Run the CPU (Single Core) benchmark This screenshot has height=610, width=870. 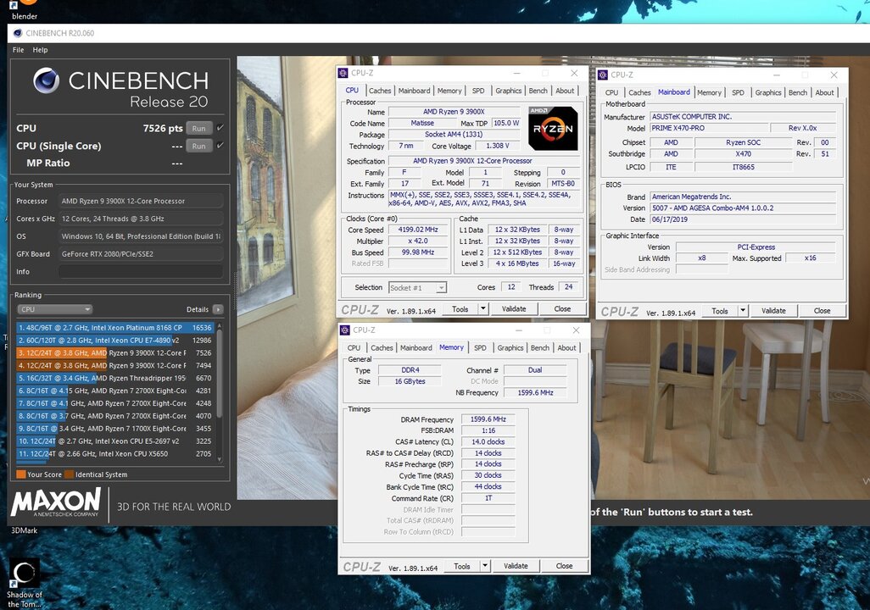coord(199,146)
